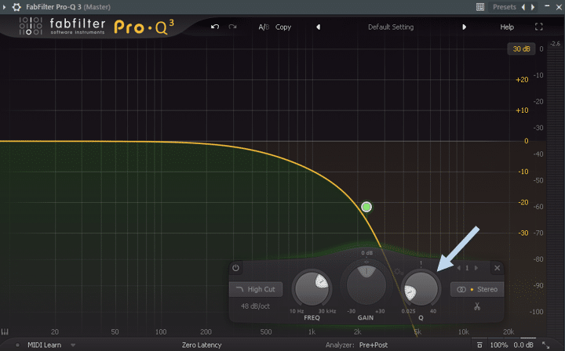
Task: Open the Pre+Post analyzer settings
Action: coord(374,345)
